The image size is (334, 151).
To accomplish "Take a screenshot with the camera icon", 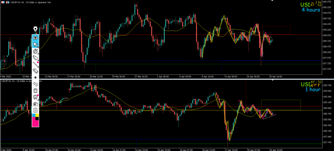I will tap(35, 104).
